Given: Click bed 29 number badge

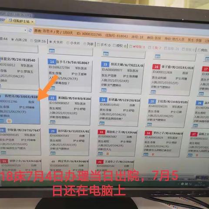Looking at the screenshot, I should click(x=53, y=131).
